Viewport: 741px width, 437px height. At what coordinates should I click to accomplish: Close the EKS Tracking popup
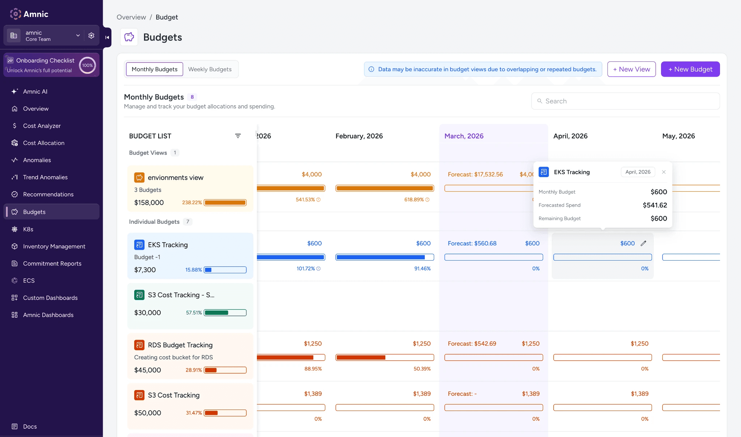pos(664,172)
